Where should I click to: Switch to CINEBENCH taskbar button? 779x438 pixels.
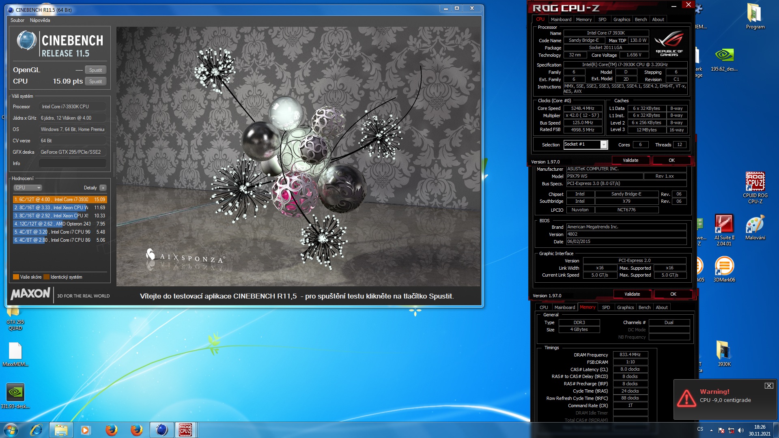click(x=161, y=430)
